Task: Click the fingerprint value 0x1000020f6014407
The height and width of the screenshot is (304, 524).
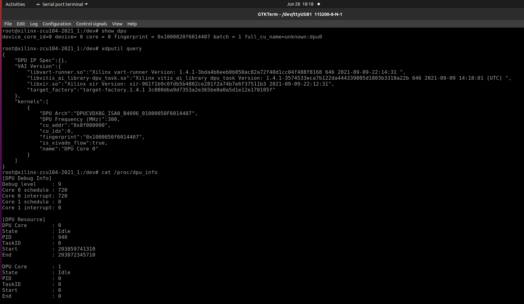Action: (184, 37)
